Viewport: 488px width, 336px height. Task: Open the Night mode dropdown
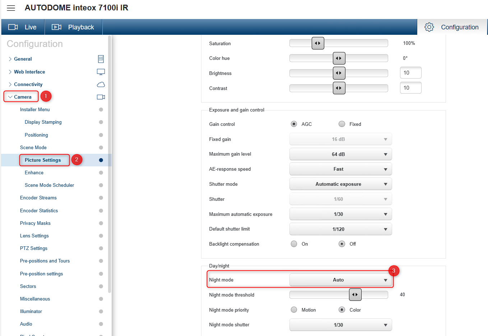click(x=340, y=280)
